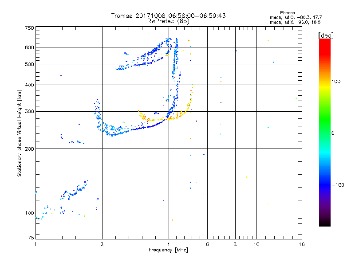This screenshot has height=266, width=355.
Task: Click the y-axis label '600'
Action: (29, 47)
